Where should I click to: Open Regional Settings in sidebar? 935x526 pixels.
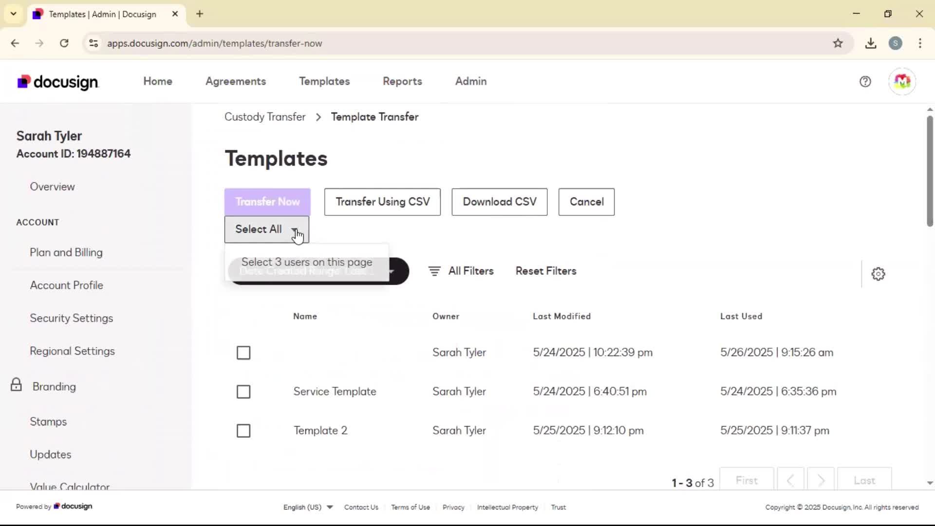pyautogui.click(x=73, y=351)
